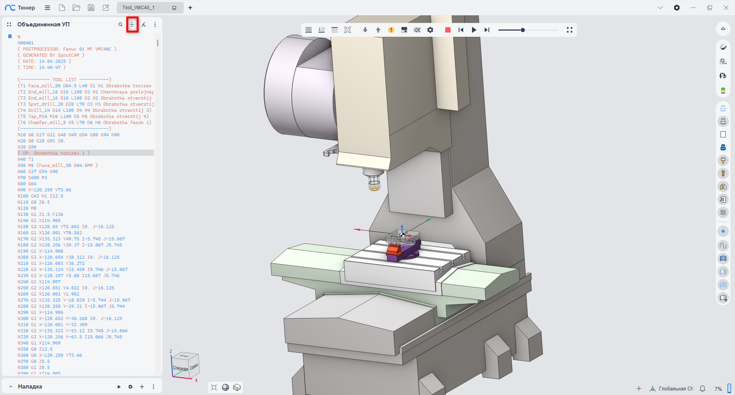Click the split program icon in the Объединенная УП header
Viewport: 735px width, 395px height.
tap(132, 24)
